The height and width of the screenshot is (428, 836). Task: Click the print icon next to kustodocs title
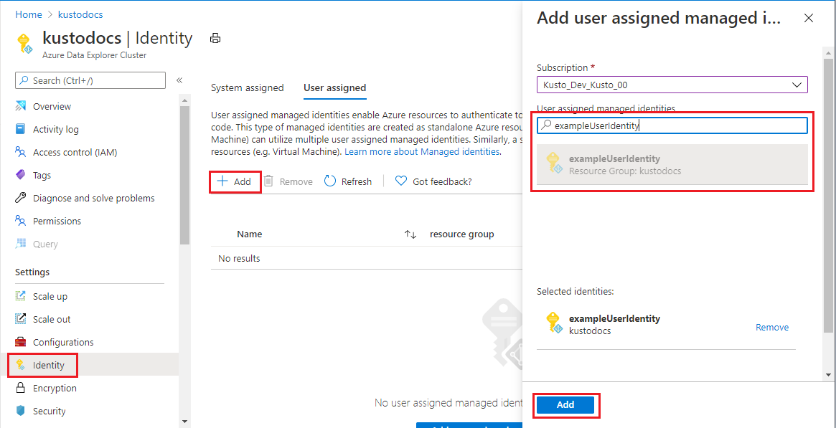[215, 38]
